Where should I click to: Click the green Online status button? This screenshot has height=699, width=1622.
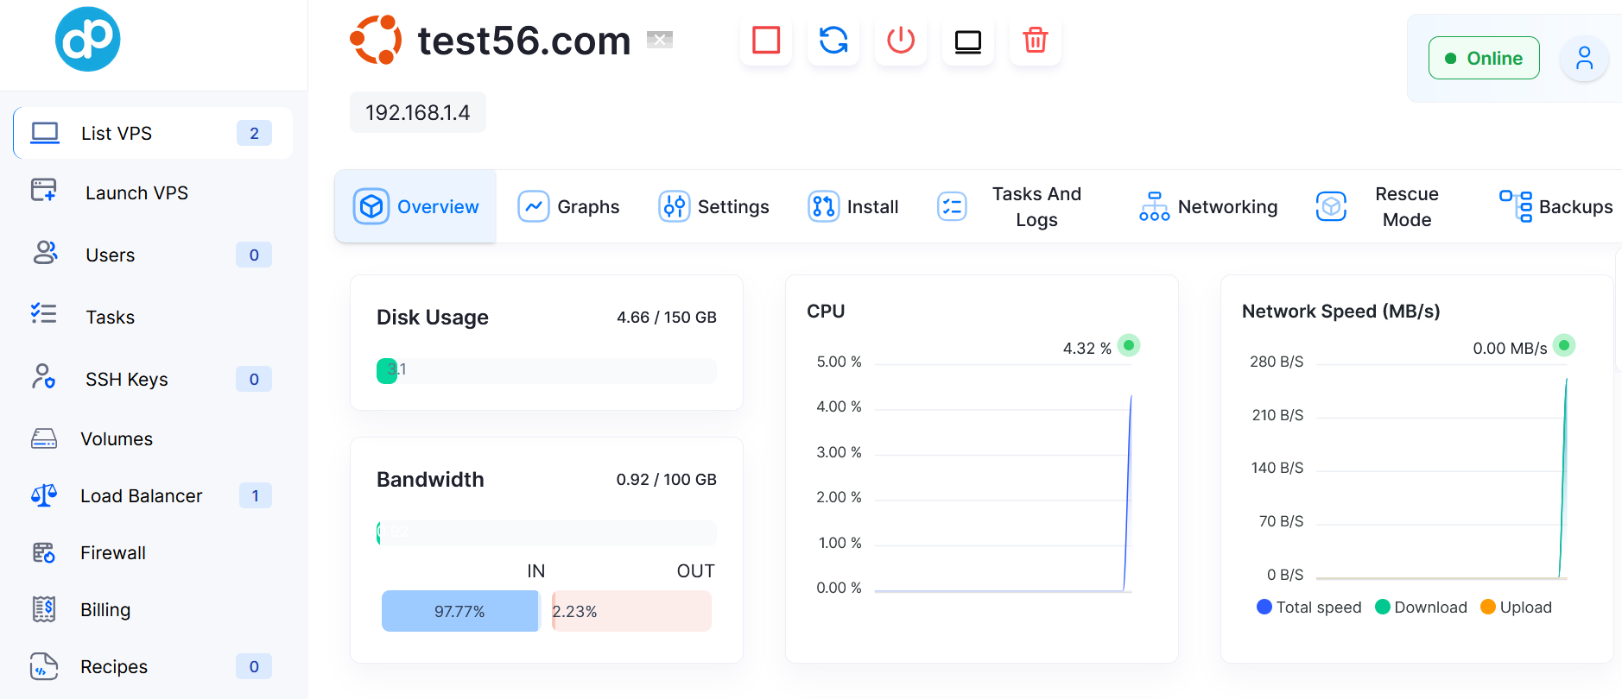coord(1484,59)
